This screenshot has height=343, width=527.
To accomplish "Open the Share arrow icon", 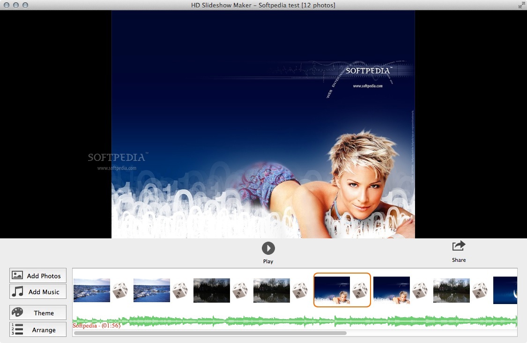I will [459, 246].
